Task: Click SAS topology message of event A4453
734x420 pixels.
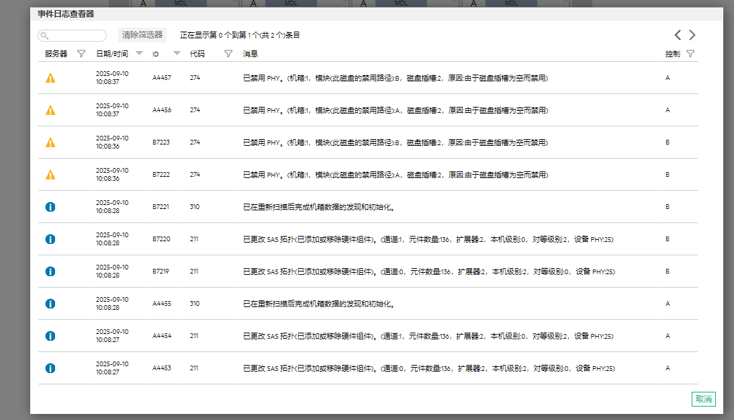Action: point(429,368)
